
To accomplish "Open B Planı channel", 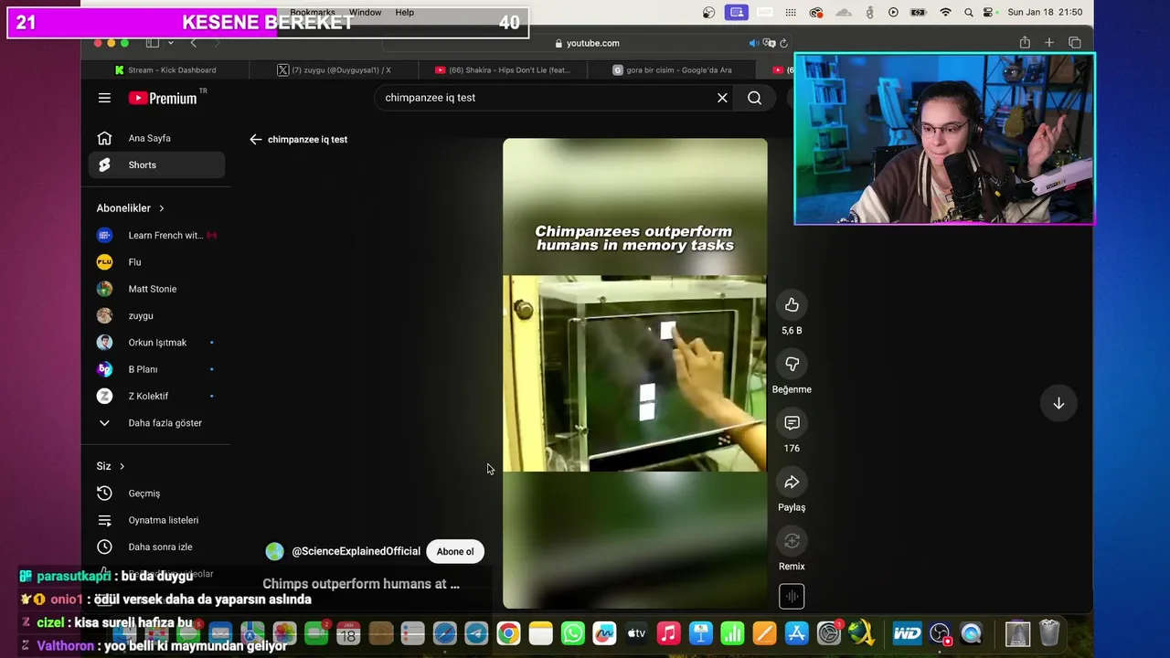I will (156, 369).
